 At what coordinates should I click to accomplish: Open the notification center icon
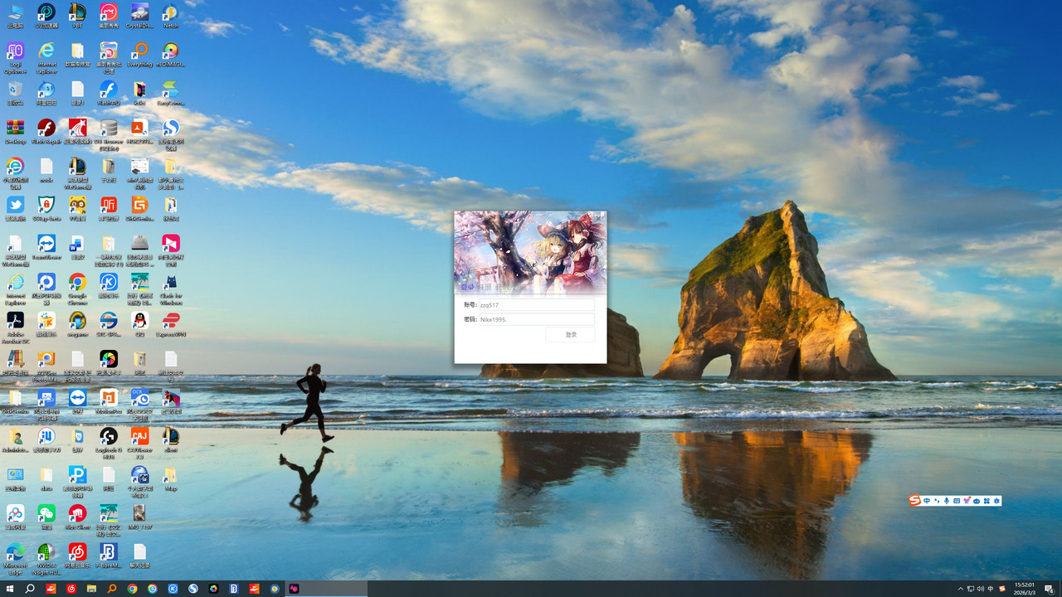[x=1049, y=589]
